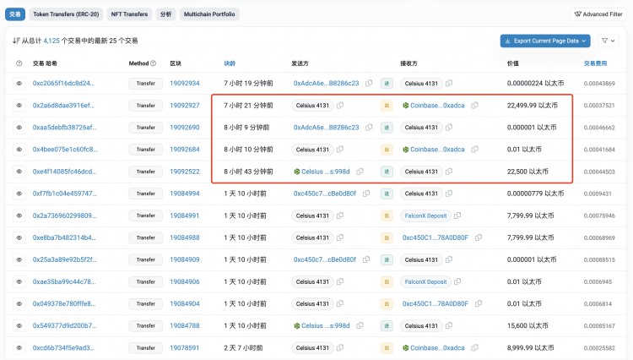The image size is (633, 360).
Task: Open FalconX Deposit address in block 19084991 row
Action: point(425,215)
